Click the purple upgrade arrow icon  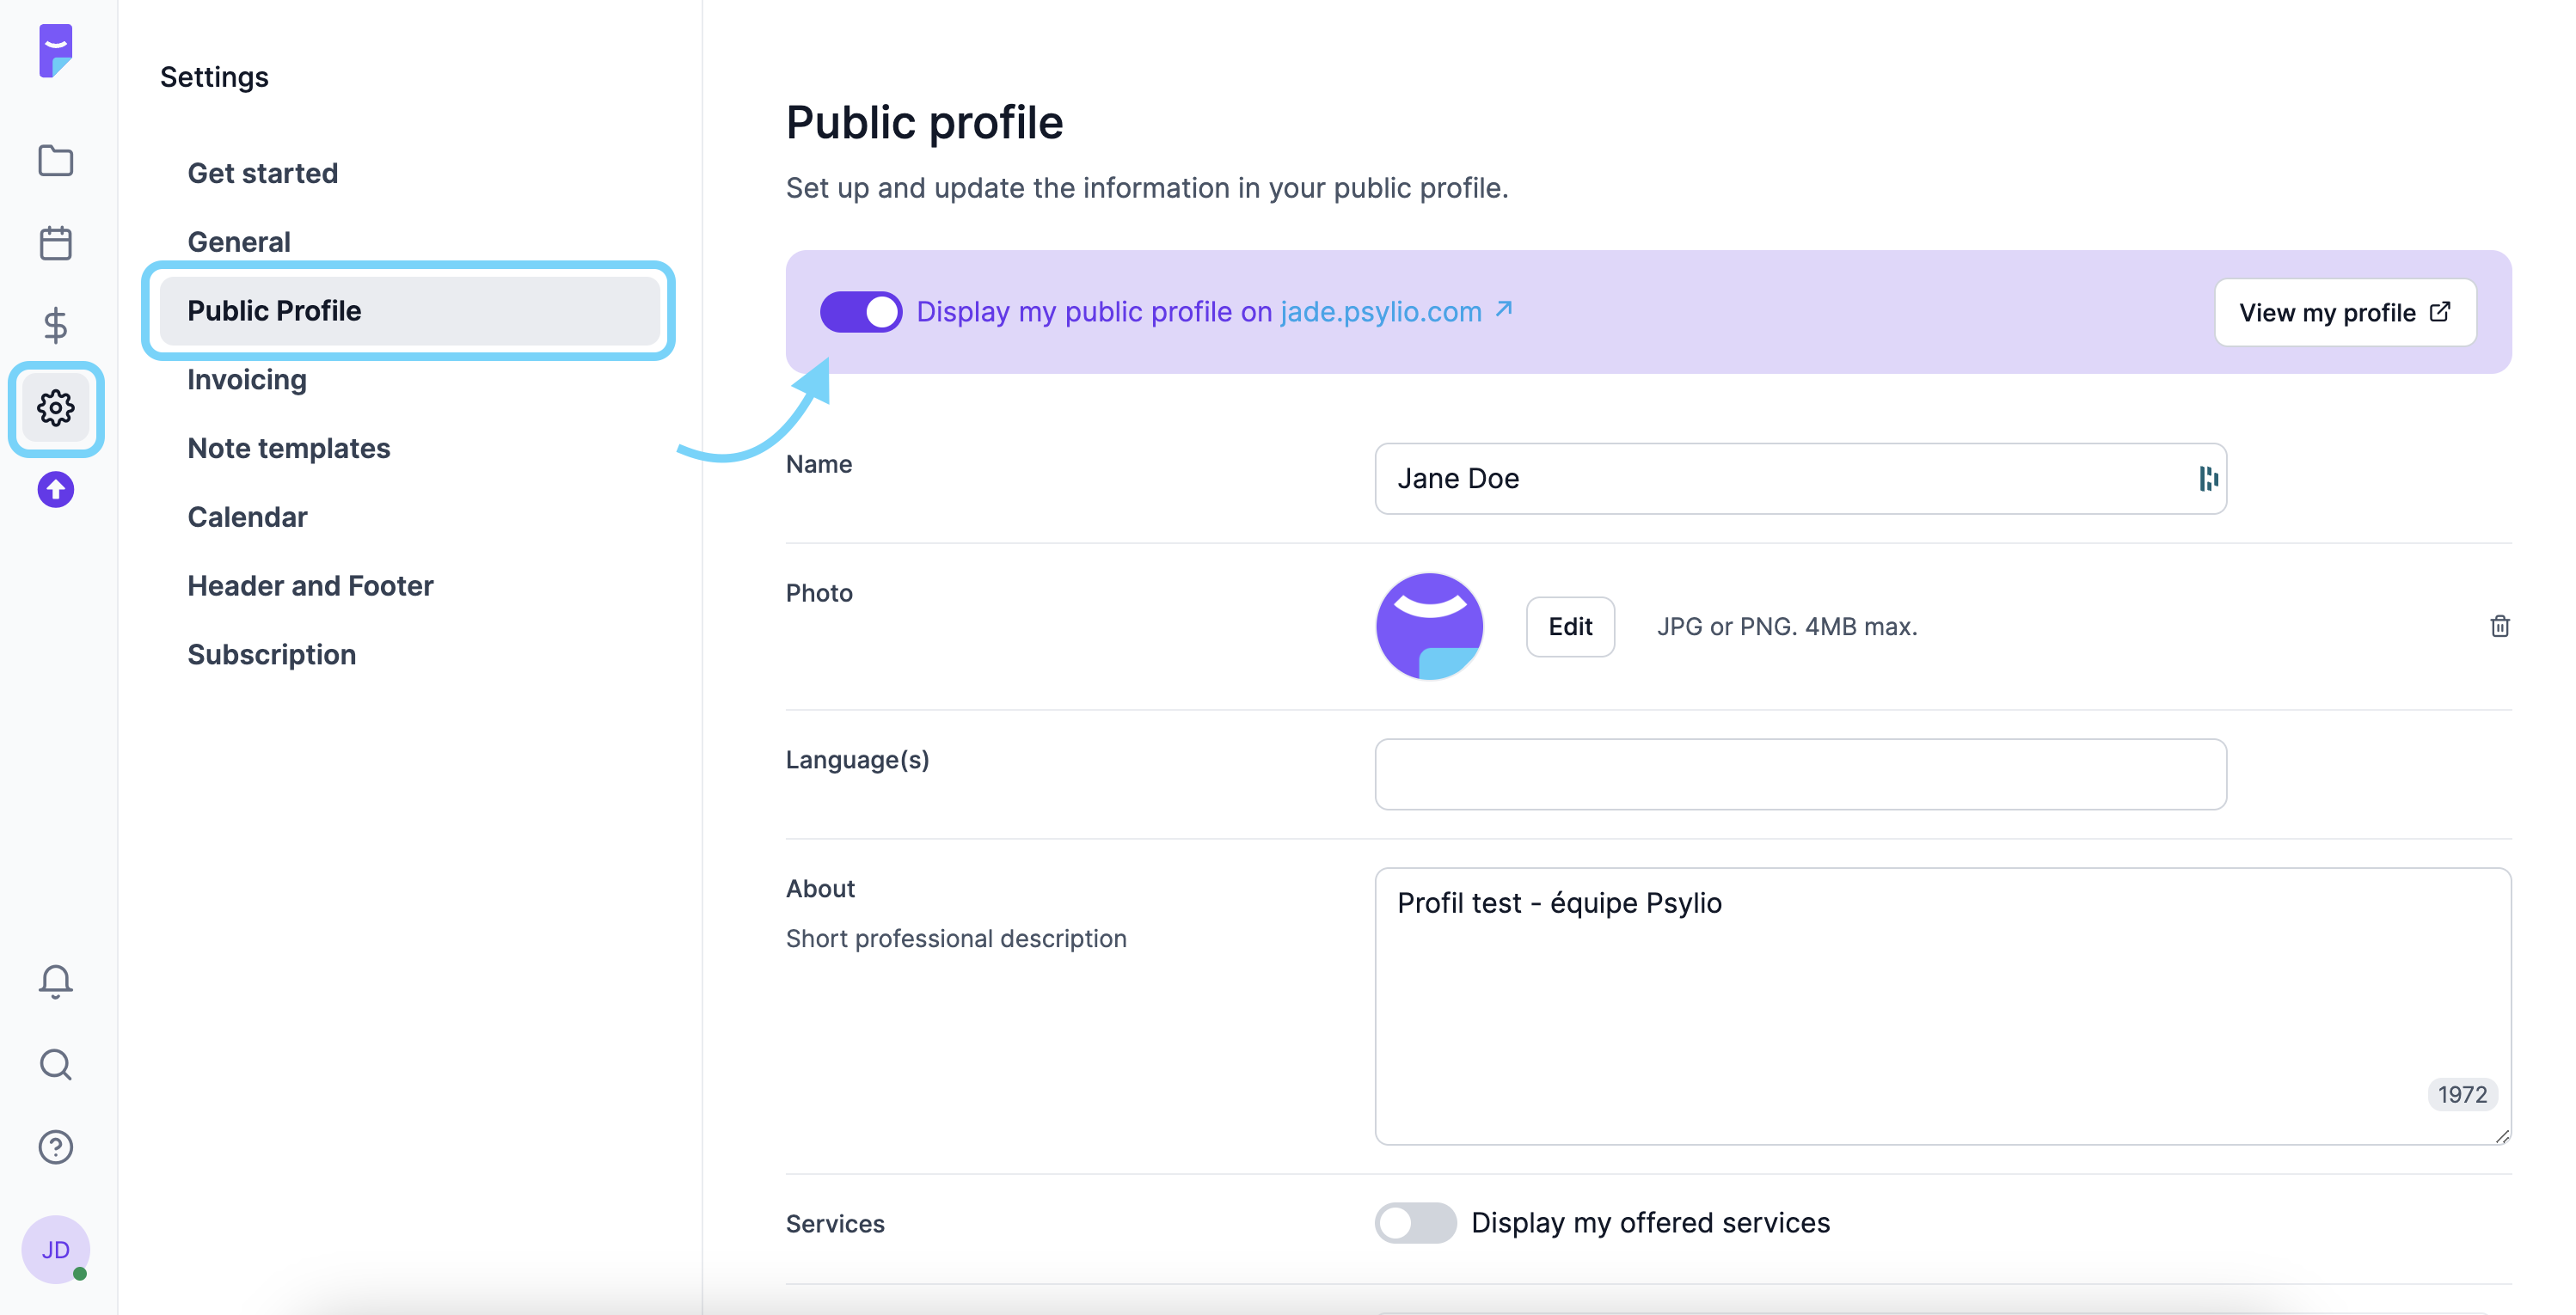click(56, 490)
